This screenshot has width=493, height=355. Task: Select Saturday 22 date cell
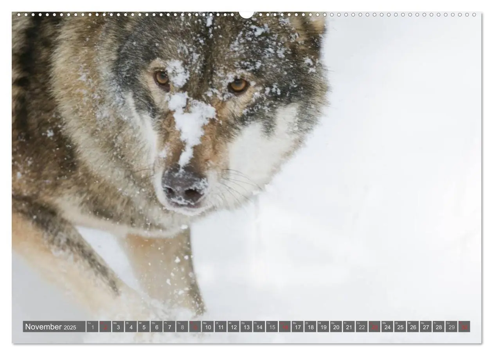(362, 326)
